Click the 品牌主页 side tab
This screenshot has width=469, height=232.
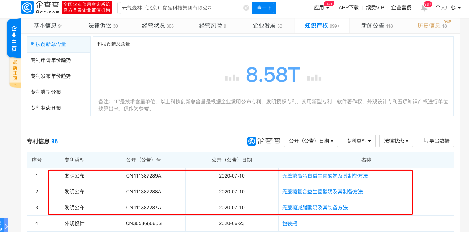pyautogui.click(x=15, y=72)
